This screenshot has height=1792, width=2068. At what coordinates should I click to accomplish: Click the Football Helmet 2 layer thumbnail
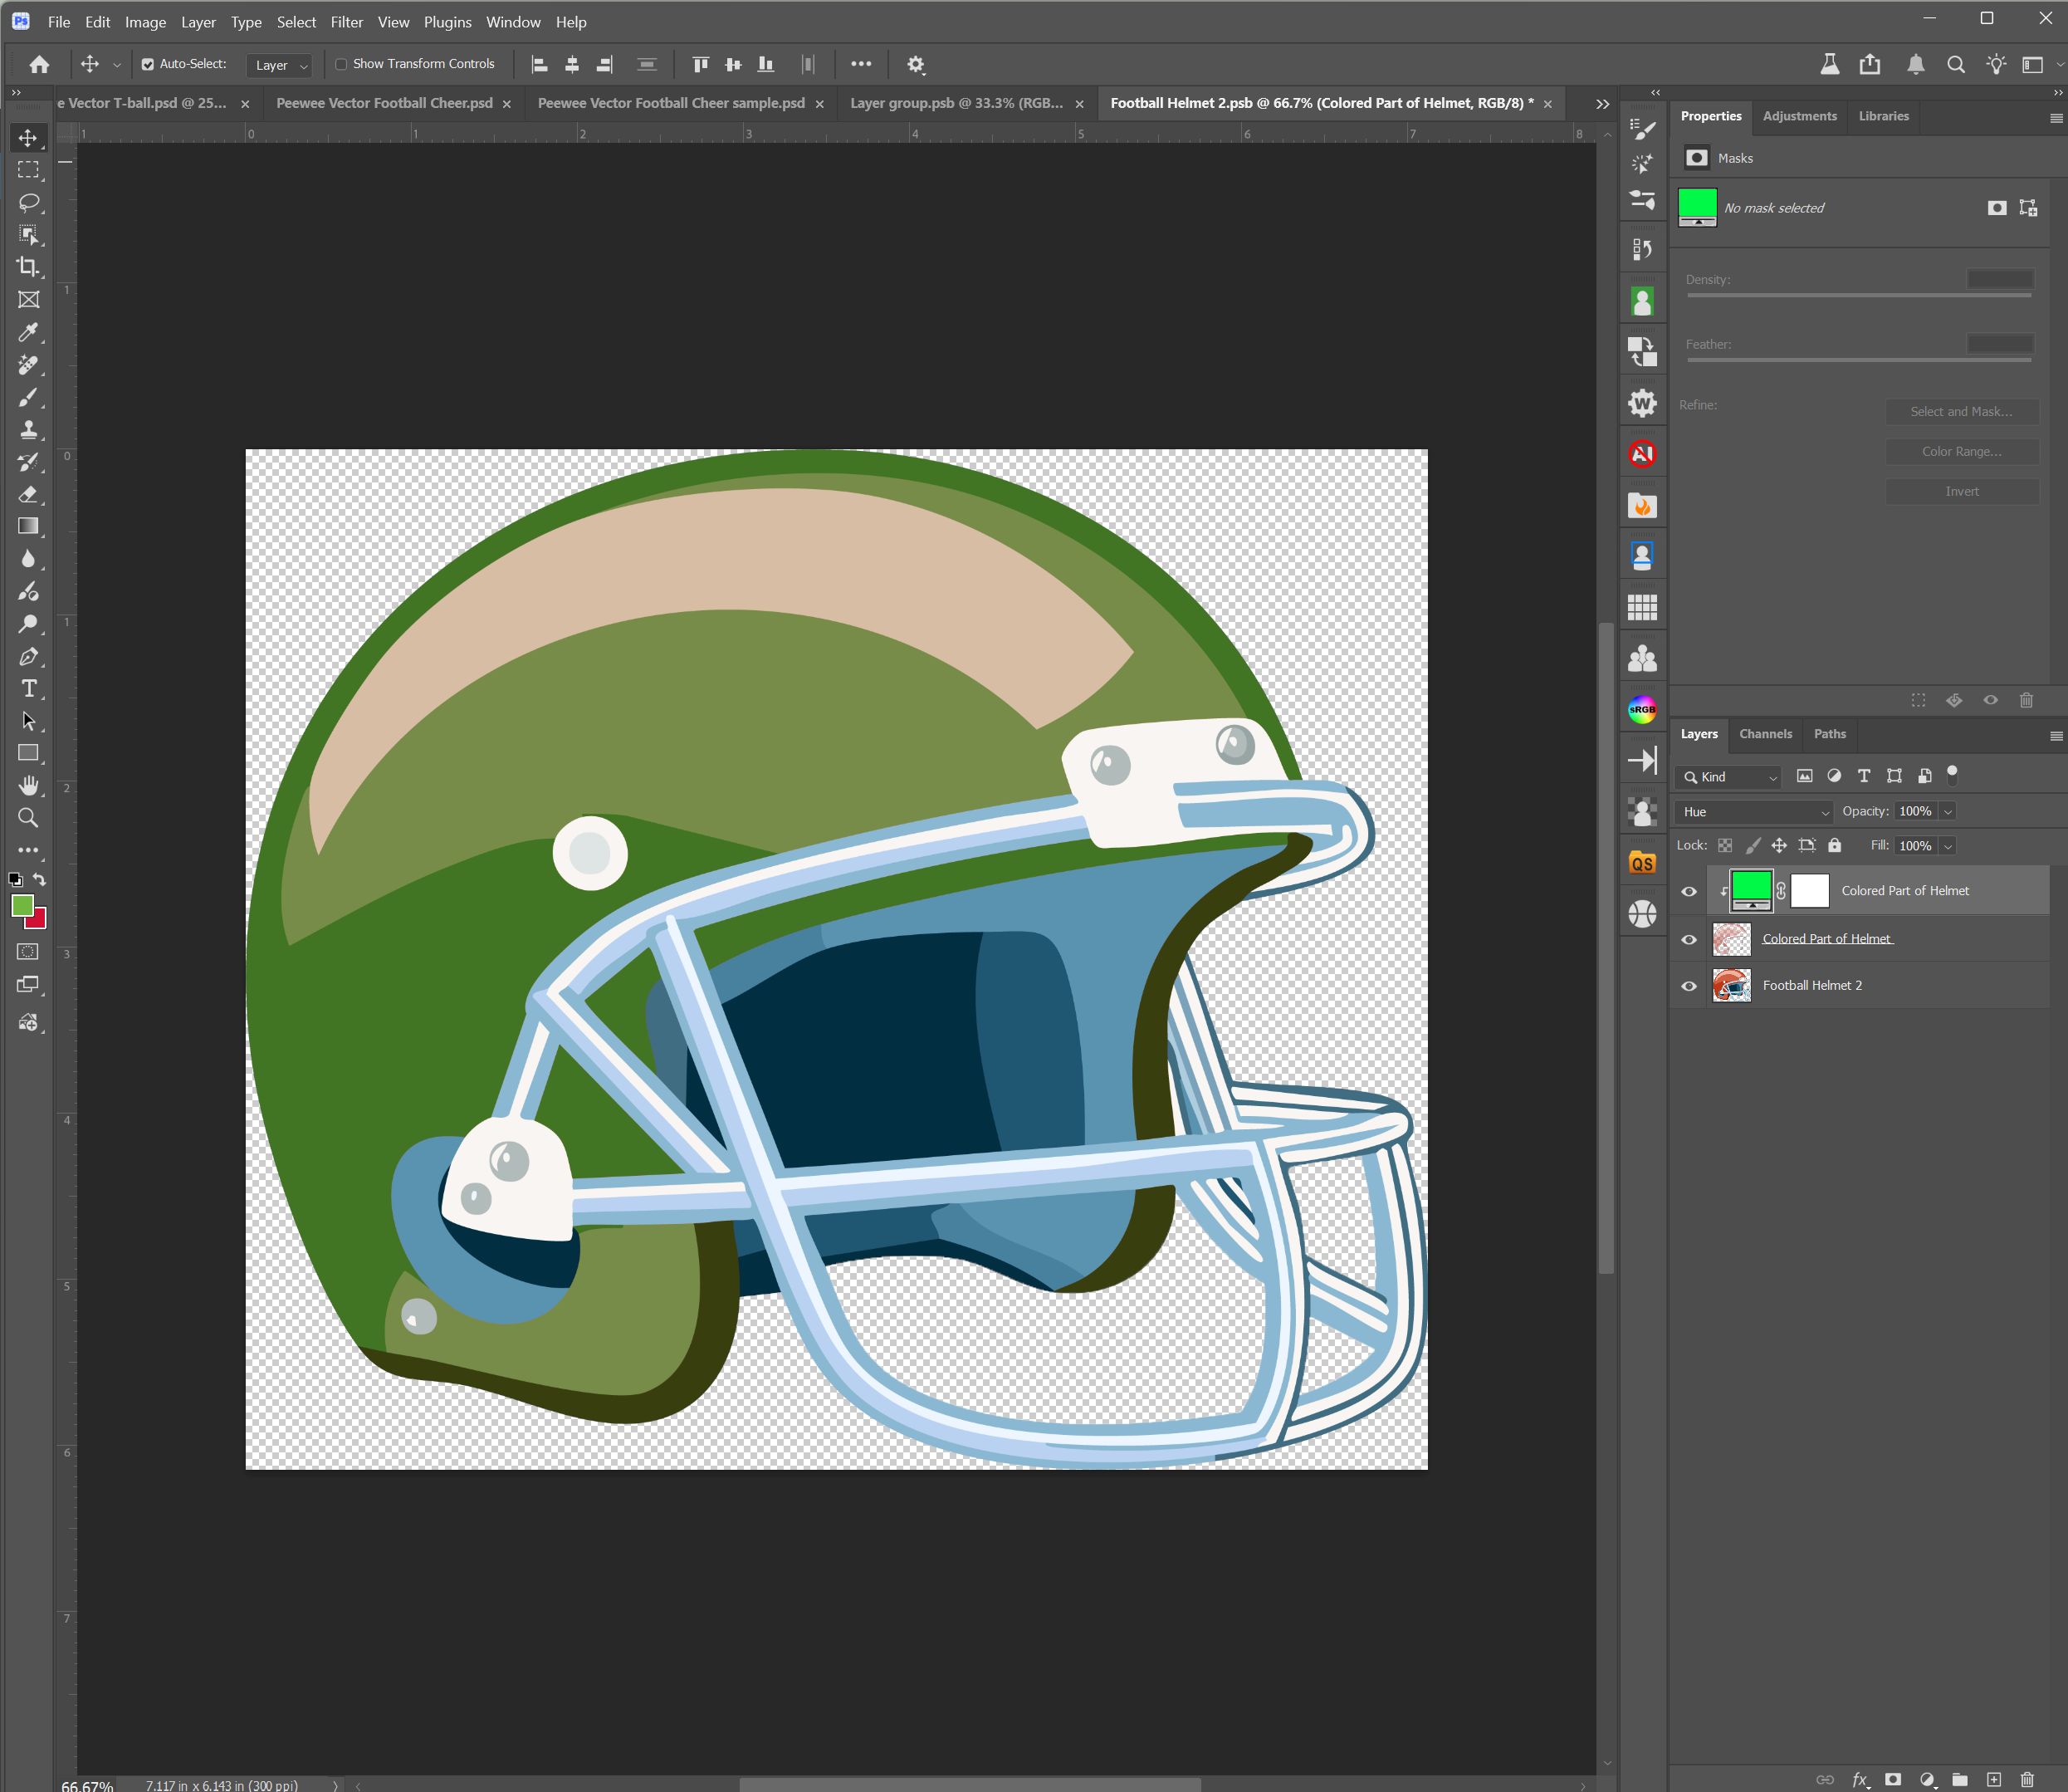1731,985
